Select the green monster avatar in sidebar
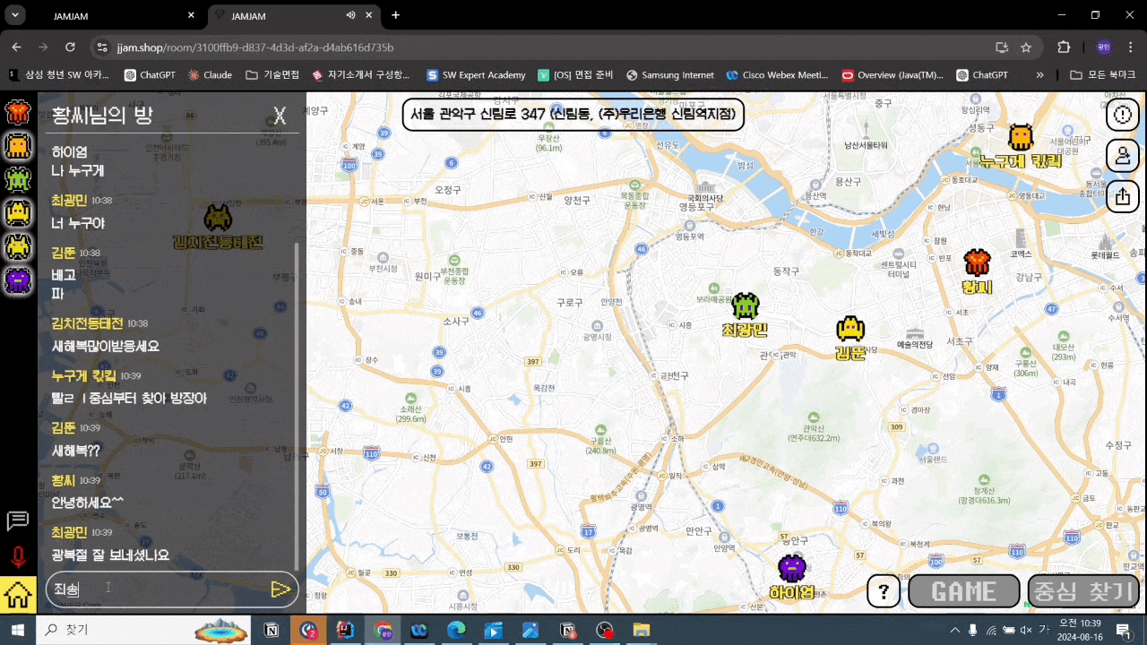This screenshot has height=645, width=1147. tap(18, 179)
